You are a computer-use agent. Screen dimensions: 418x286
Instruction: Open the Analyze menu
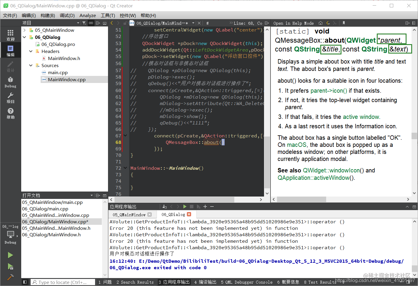click(x=87, y=15)
